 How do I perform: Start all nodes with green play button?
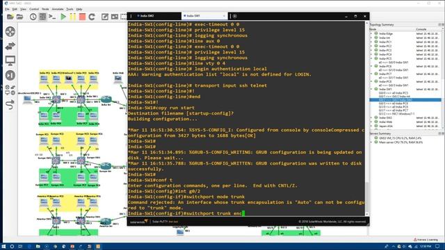[63, 17]
